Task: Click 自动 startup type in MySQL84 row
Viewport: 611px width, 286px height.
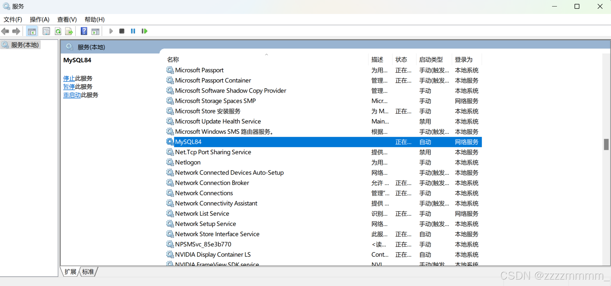Action: [x=425, y=142]
